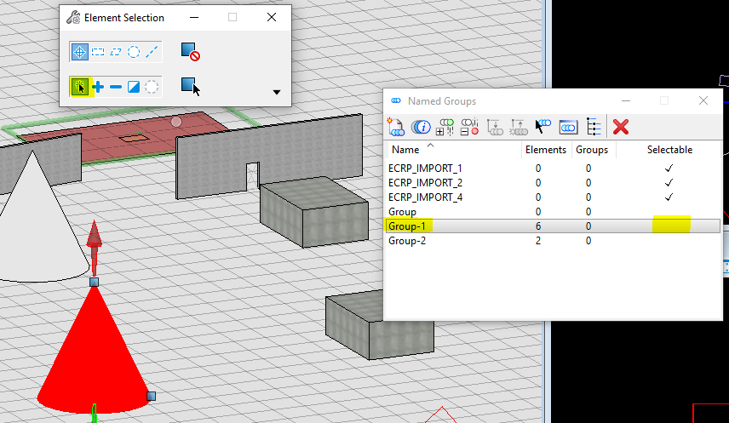Select the Group-1 row name
This screenshot has width=729, height=423.
click(x=407, y=226)
